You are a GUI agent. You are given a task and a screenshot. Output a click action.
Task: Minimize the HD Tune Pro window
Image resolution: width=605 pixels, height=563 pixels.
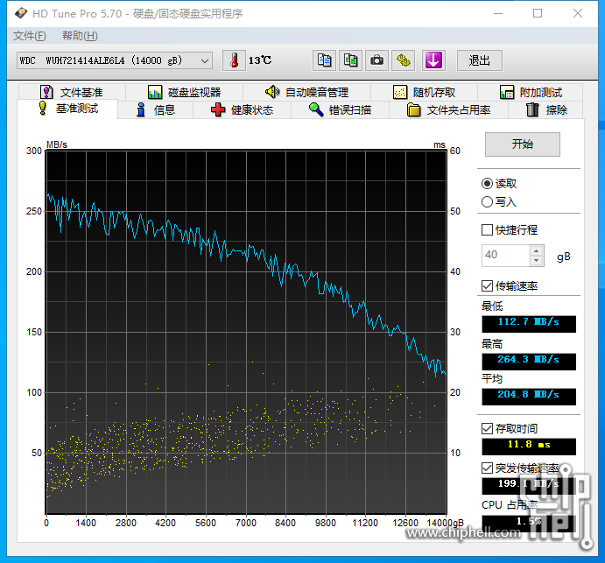click(x=498, y=13)
